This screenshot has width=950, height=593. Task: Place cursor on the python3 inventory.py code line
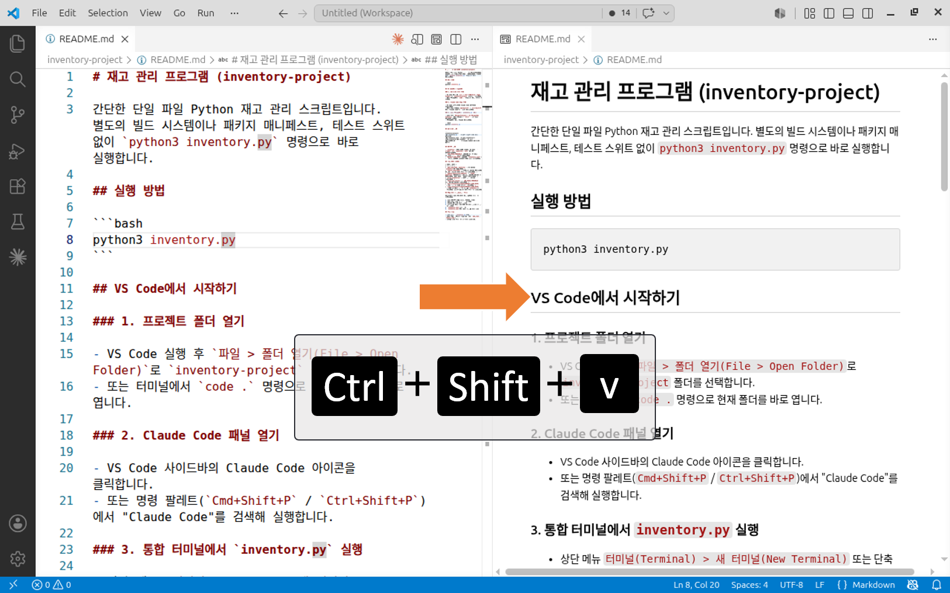164,240
